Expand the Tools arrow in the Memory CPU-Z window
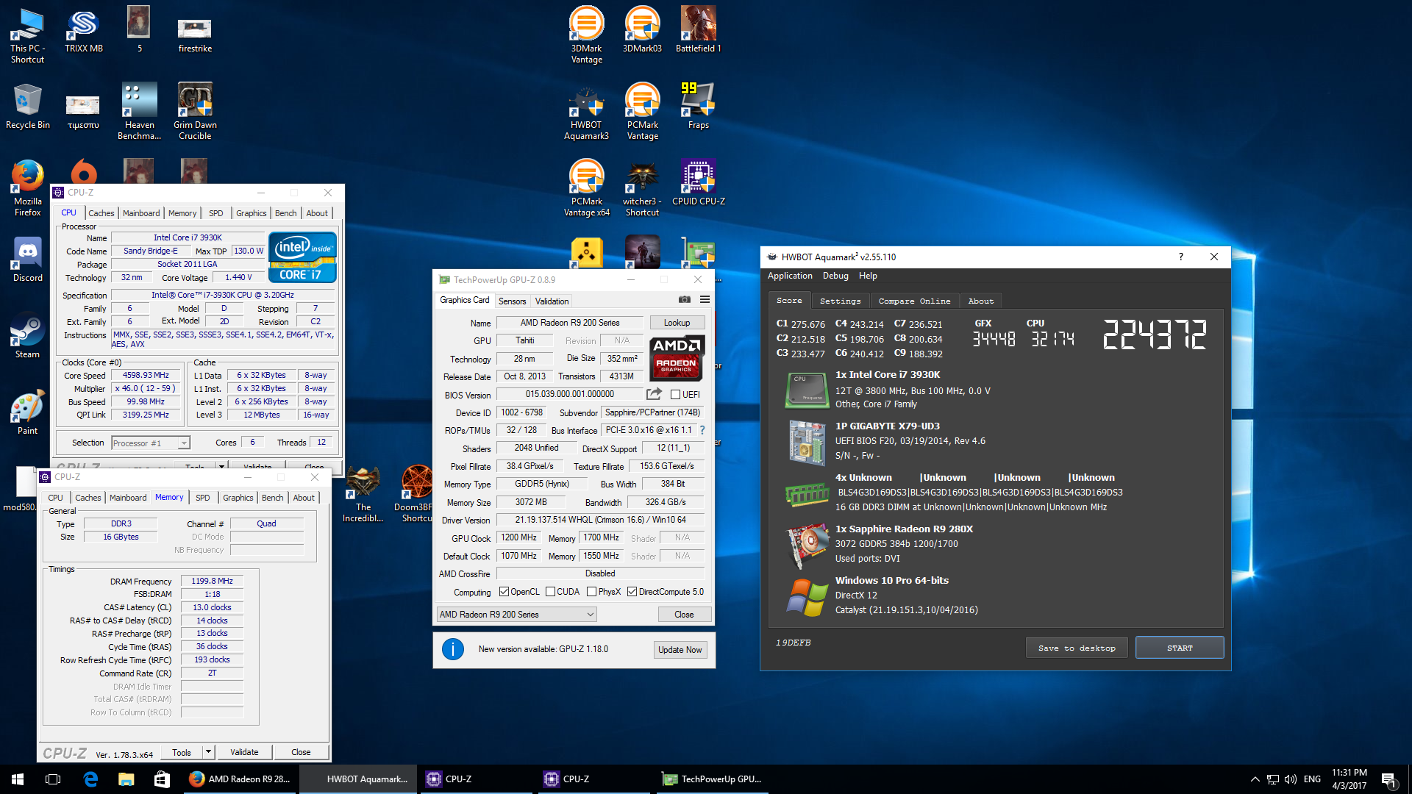The width and height of the screenshot is (1412, 794). click(209, 752)
